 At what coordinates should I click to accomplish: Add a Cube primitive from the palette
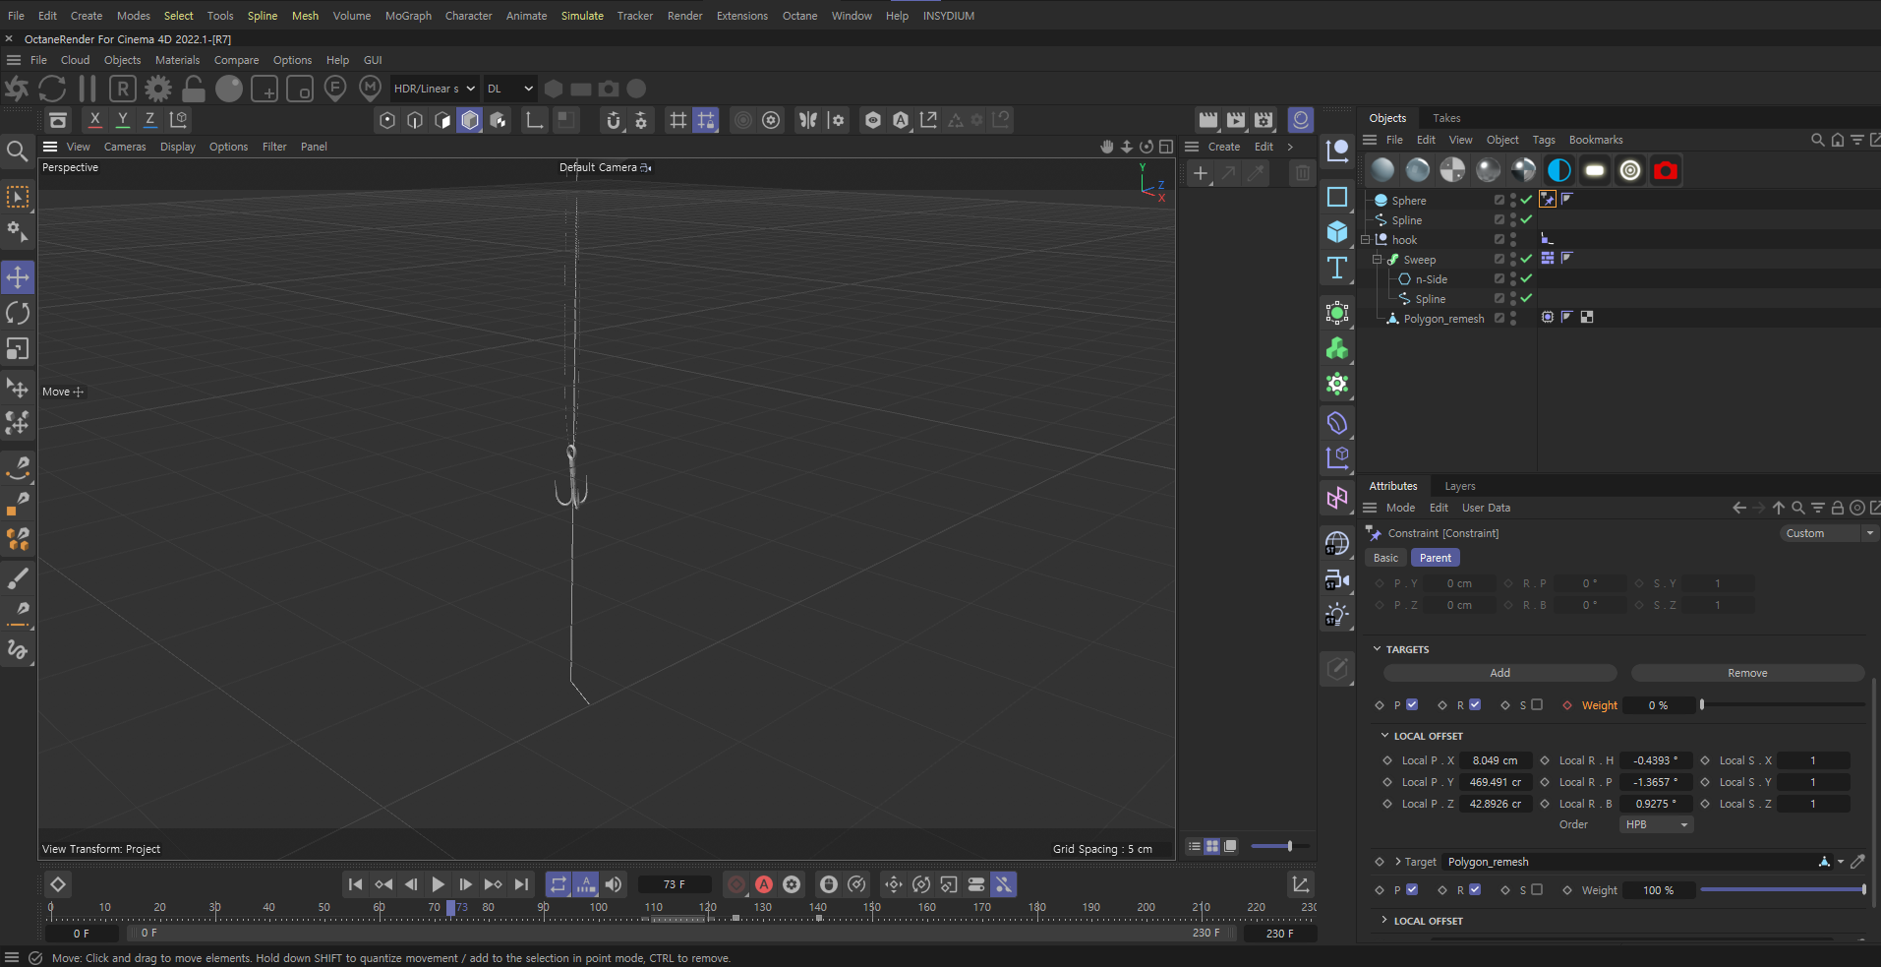point(1337,232)
